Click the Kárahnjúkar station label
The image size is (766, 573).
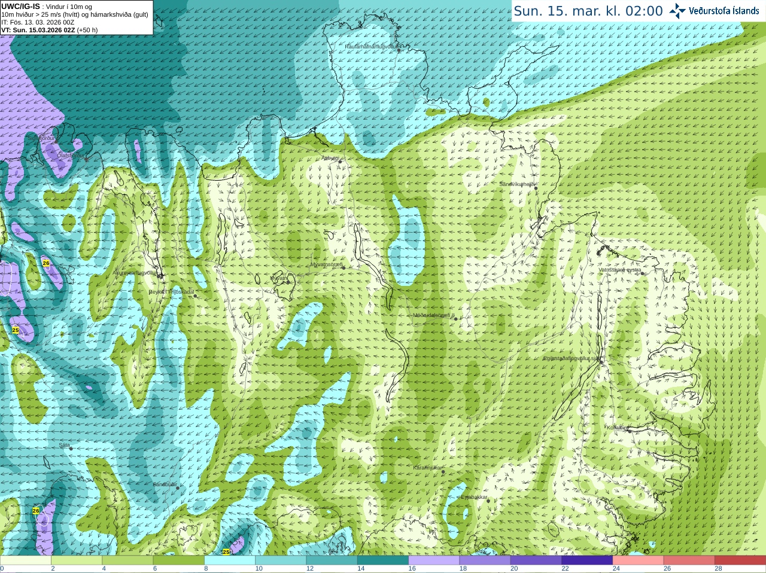click(x=428, y=468)
